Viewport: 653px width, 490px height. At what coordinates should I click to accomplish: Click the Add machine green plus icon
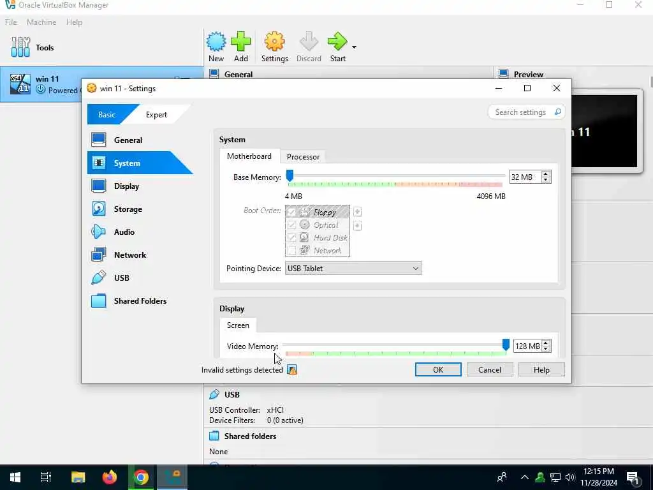(x=240, y=41)
